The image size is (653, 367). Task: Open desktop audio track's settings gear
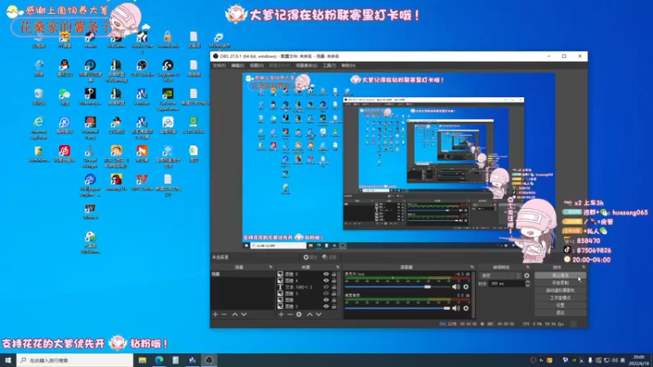[x=466, y=308]
